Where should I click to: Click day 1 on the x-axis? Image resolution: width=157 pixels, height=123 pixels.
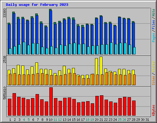pyautogui.click(x=10, y=120)
